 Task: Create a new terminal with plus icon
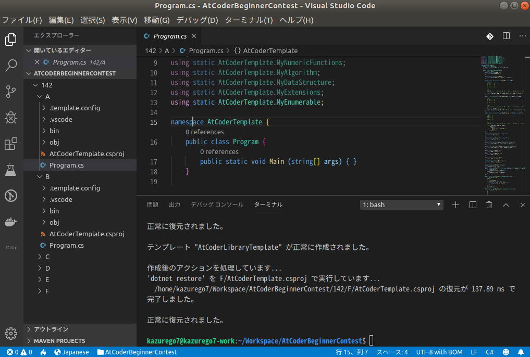tap(455, 205)
